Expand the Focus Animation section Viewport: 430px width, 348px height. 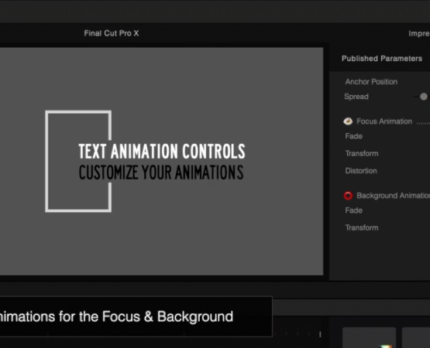click(x=384, y=121)
